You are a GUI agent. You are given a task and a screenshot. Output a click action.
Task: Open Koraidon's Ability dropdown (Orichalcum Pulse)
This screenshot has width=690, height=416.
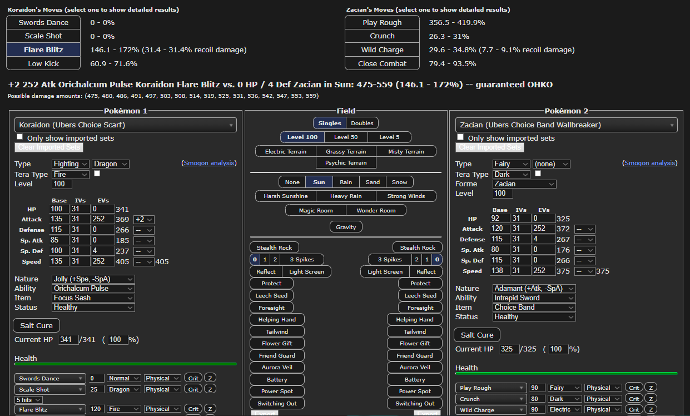click(x=93, y=289)
